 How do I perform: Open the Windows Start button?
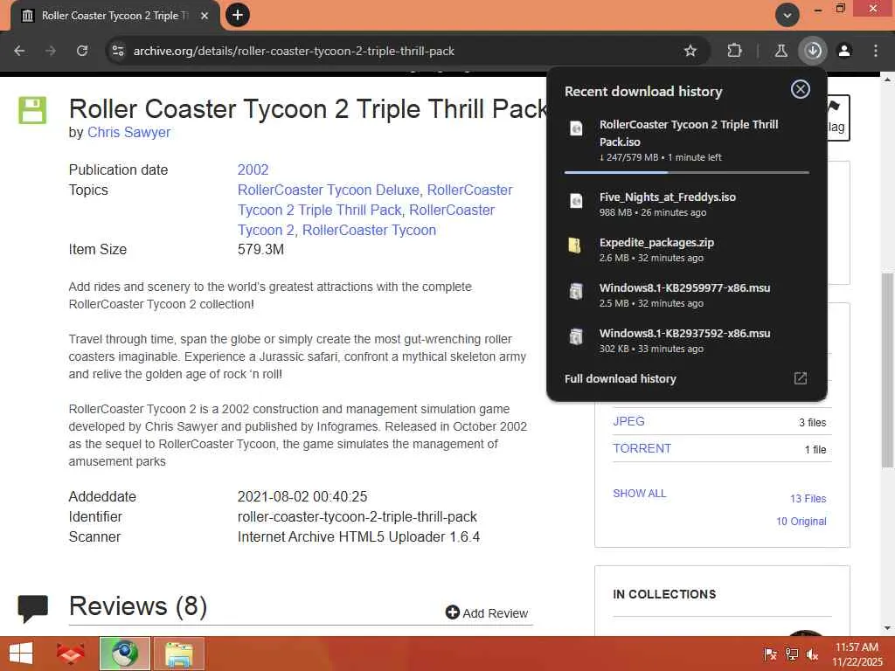(x=21, y=654)
